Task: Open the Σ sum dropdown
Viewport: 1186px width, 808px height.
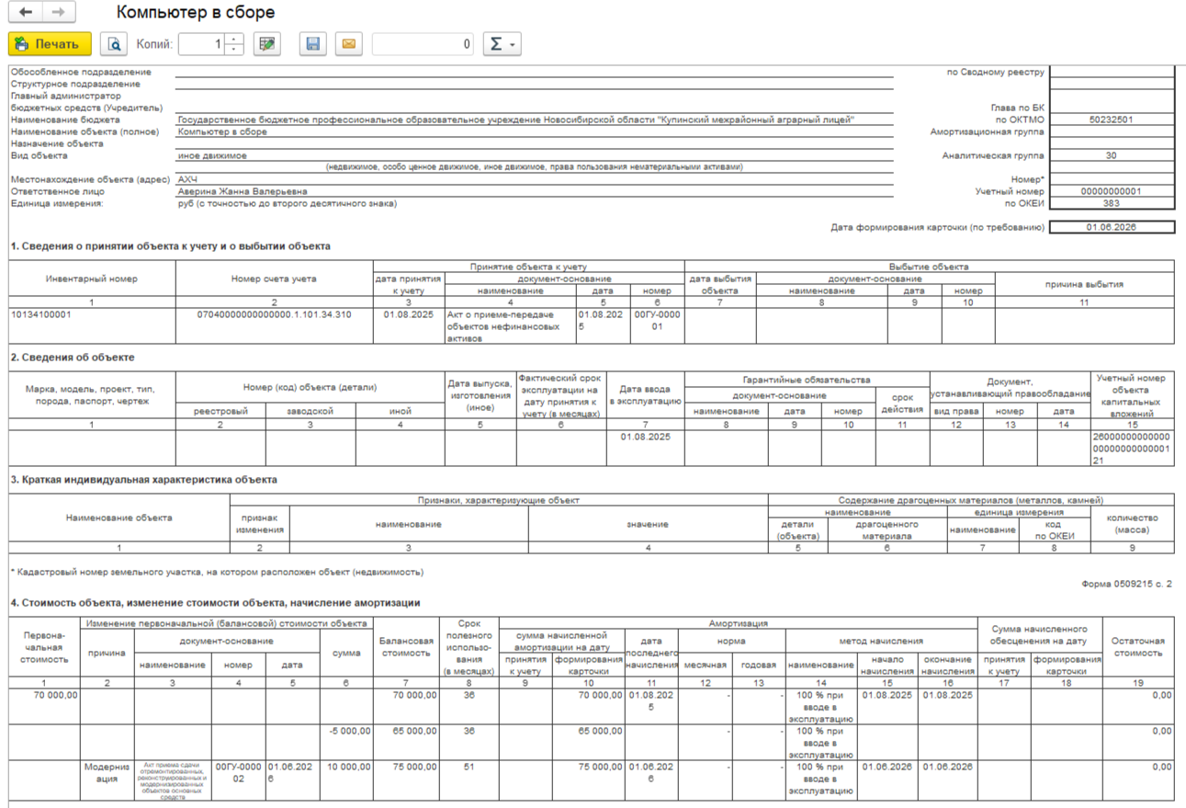Action: (502, 43)
